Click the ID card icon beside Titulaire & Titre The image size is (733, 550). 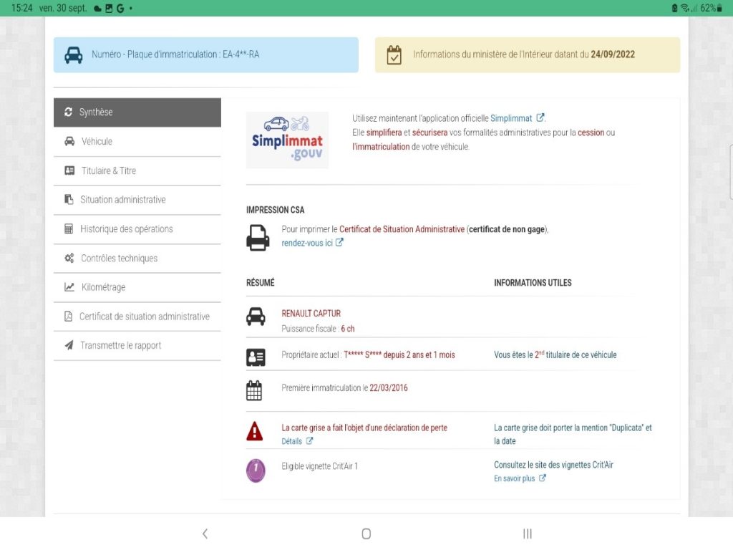point(69,170)
